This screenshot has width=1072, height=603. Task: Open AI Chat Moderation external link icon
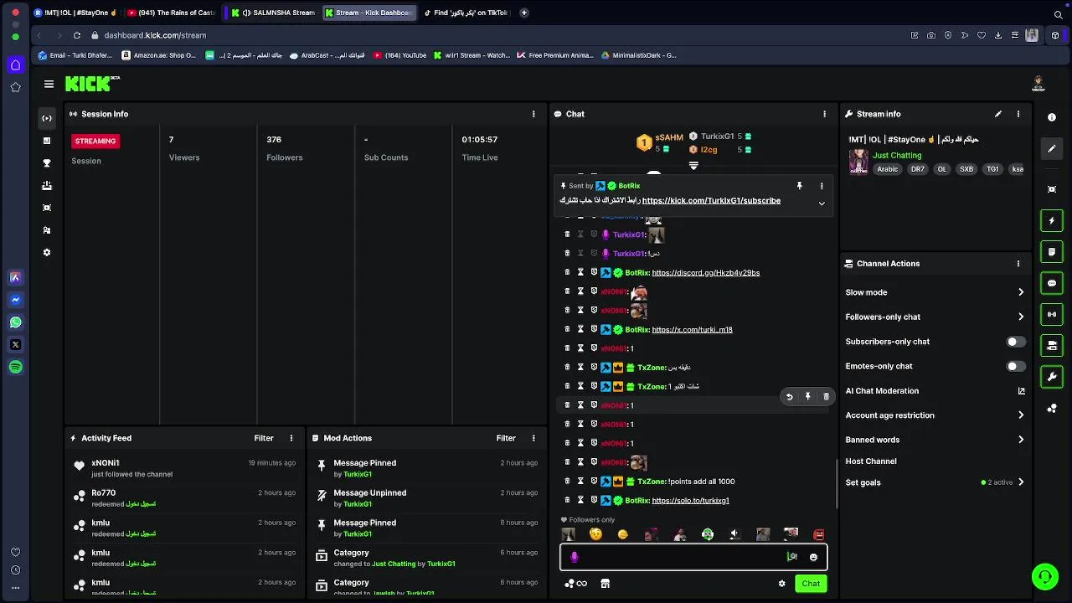tap(1021, 390)
